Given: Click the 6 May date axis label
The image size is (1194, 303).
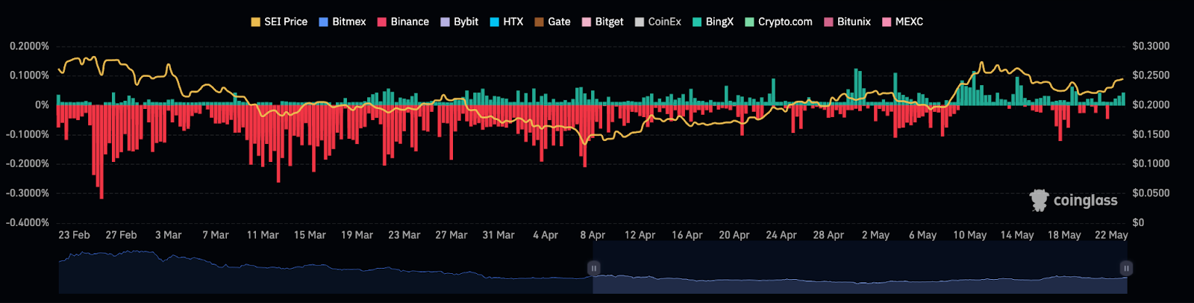Looking at the screenshot, I should 922,235.
